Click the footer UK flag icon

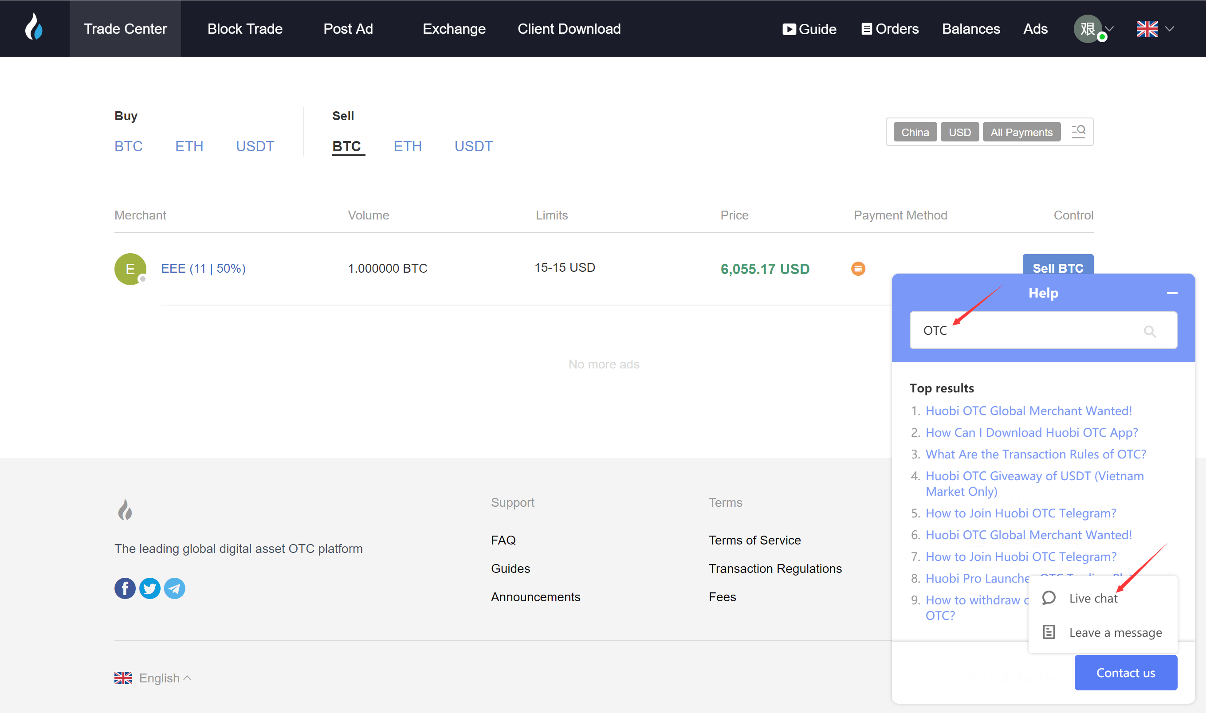(123, 678)
